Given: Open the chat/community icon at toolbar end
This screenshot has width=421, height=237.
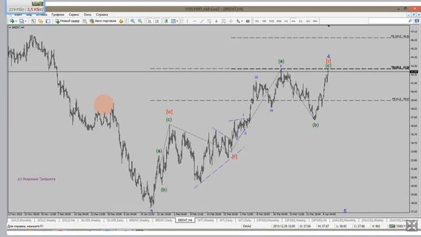Looking at the screenshot, I should (417, 20).
